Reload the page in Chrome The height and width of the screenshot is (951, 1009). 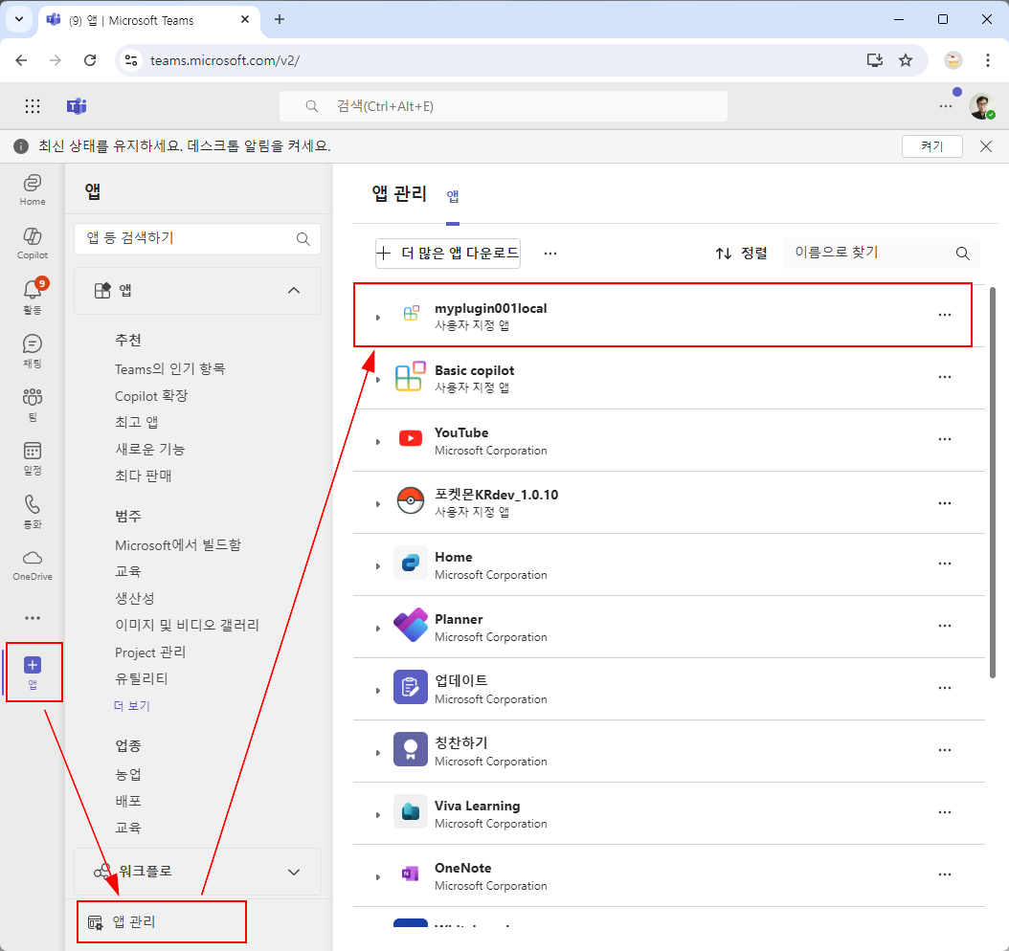click(x=90, y=60)
